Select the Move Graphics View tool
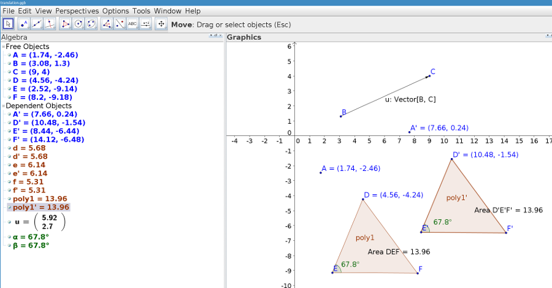The image size is (552, 288). tap(161, 24)
